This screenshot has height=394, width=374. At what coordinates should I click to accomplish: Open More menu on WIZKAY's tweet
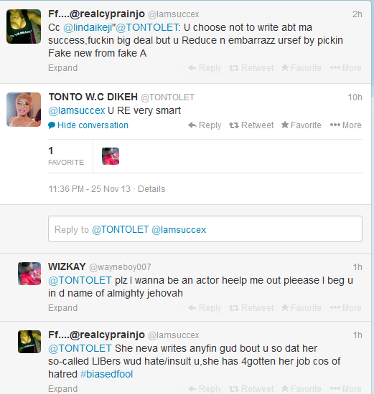[x=346, y=308]
